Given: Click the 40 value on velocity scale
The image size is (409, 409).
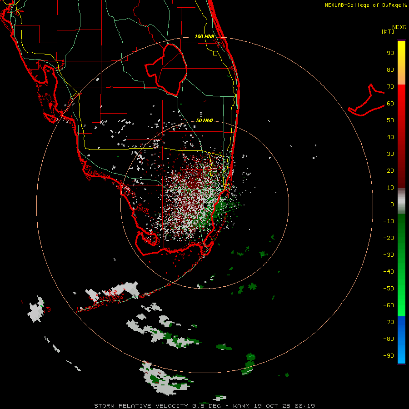Looking at the screenshot, I should point(390,137).
